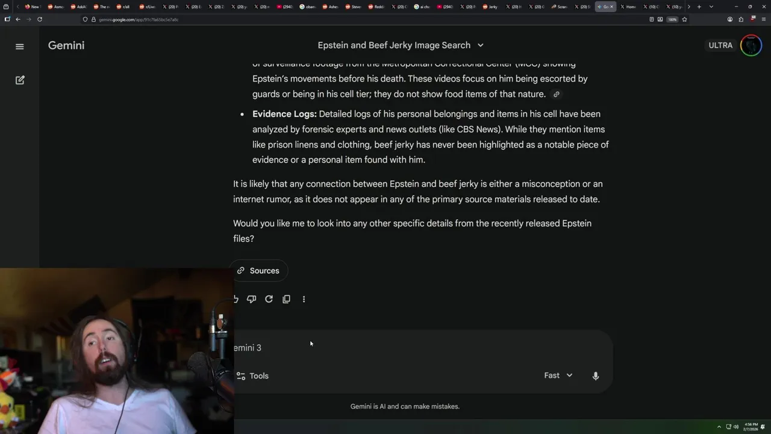
Task: Open the volume control in system tray
Action: coord(736,427)
